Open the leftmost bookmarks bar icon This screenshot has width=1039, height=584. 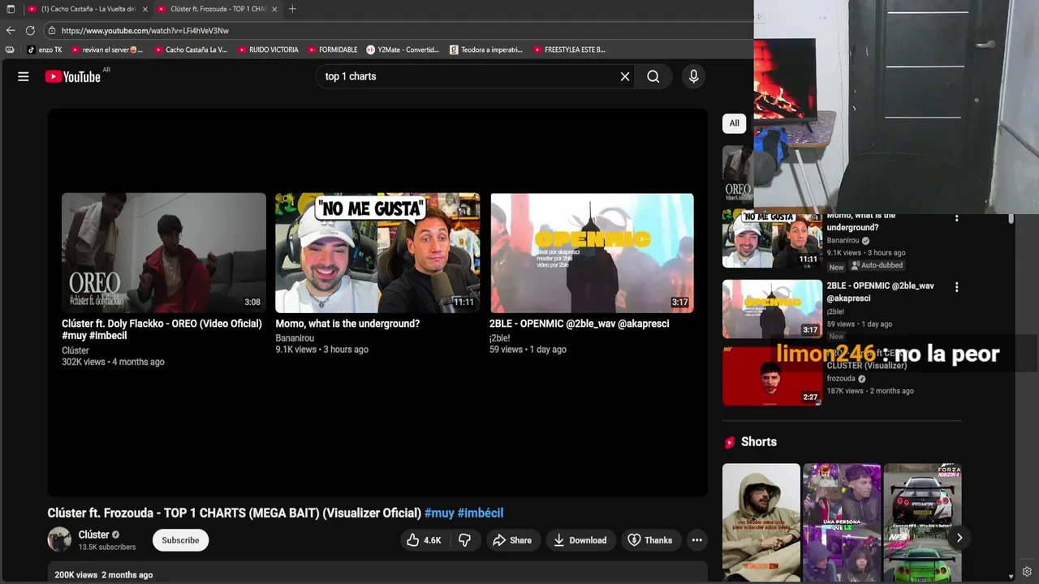pos(10,49)
